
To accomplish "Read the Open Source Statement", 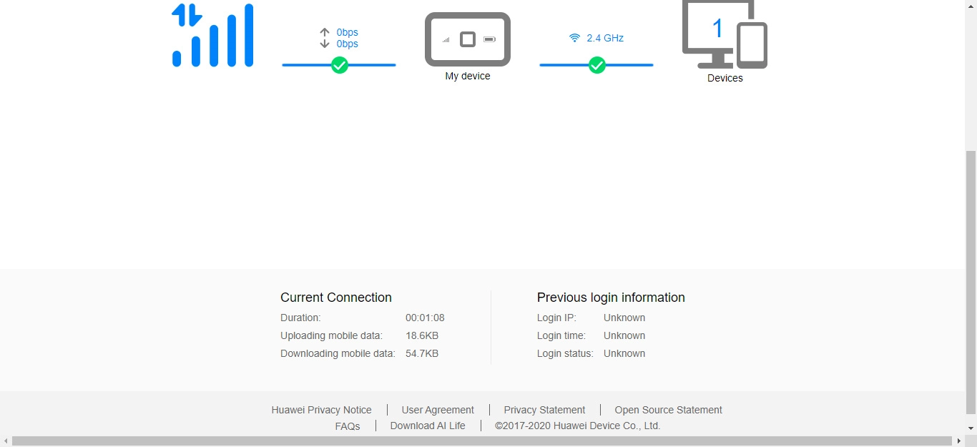I will tap(668, 410).
